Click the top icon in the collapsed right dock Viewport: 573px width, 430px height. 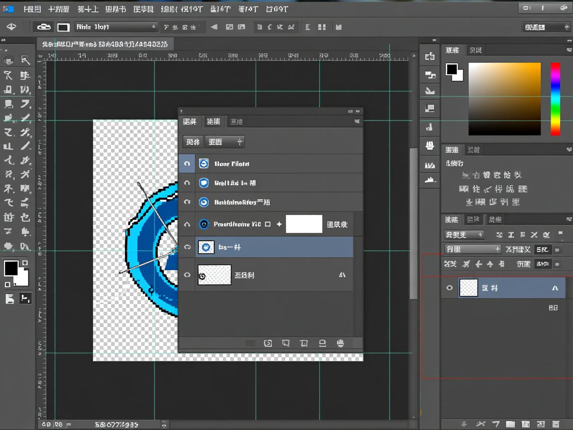coord(430,57)
